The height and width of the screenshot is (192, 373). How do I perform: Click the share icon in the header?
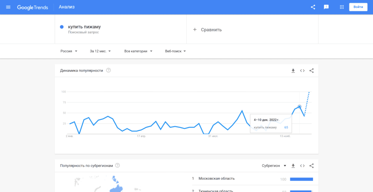tap(313, 7)
